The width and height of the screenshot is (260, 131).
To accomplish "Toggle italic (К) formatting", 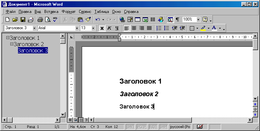I will (x=109, y=28).
